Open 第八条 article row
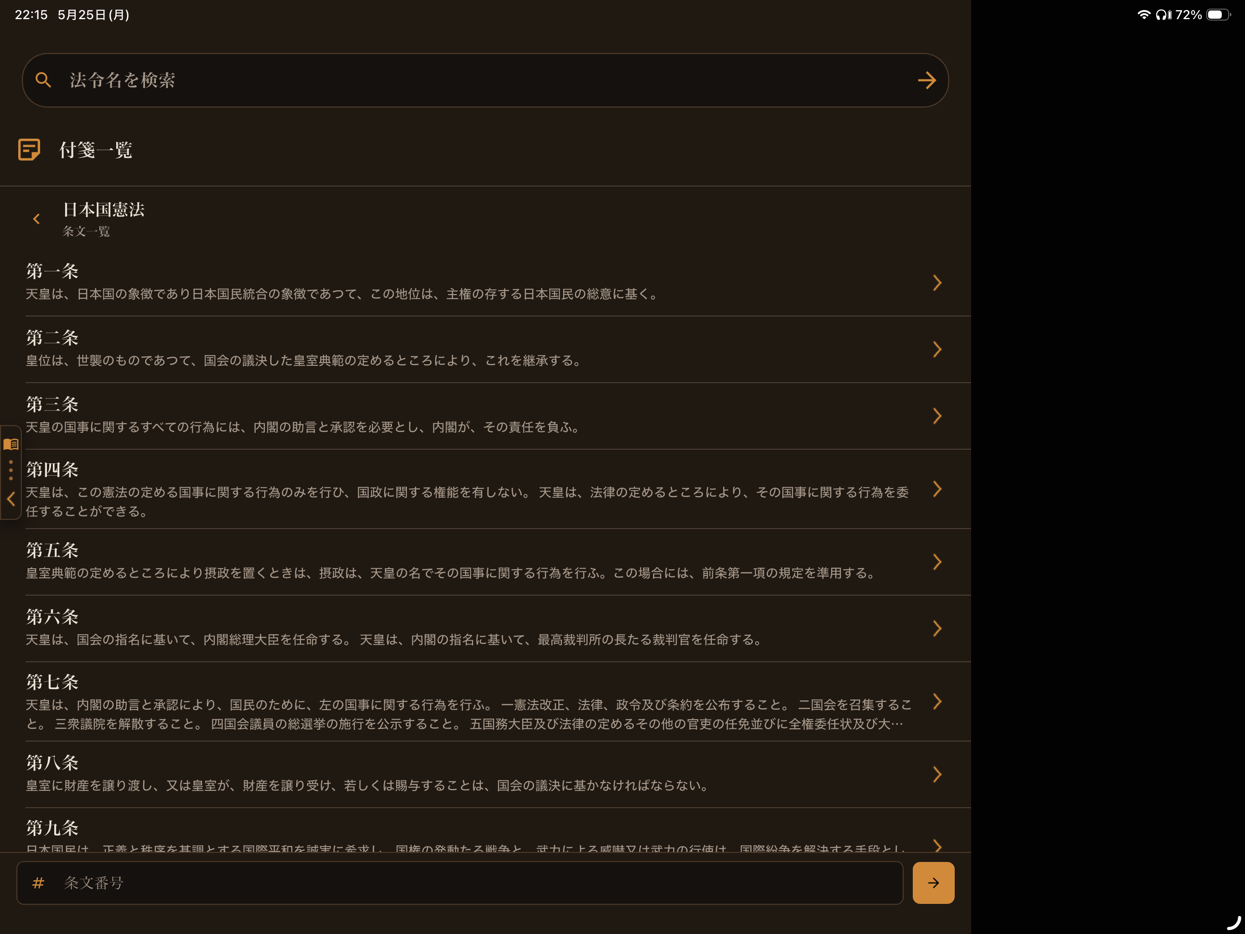Screen dimensions: 1245x934 pos(485,774)
